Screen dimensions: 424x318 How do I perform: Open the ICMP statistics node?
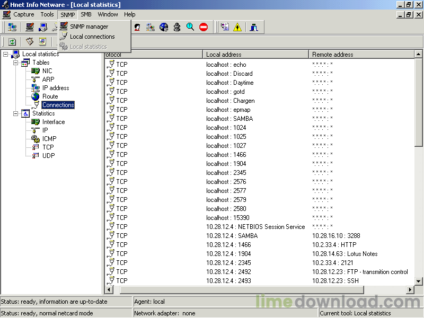49,139
